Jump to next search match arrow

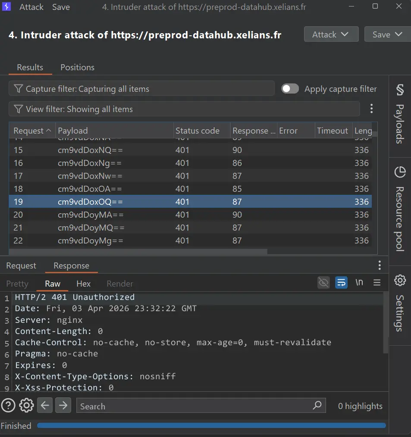[x=63, y=405]
